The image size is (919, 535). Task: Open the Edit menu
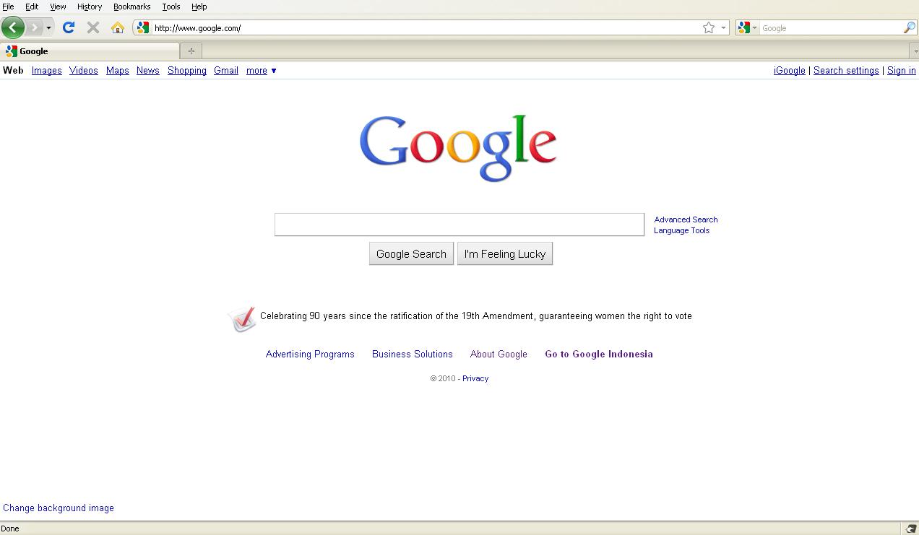click(x=32, y=6)
